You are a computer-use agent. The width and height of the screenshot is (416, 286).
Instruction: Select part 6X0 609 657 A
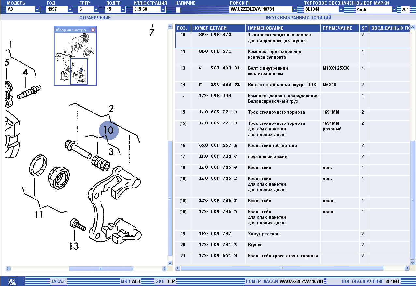[x=218, y=146]
